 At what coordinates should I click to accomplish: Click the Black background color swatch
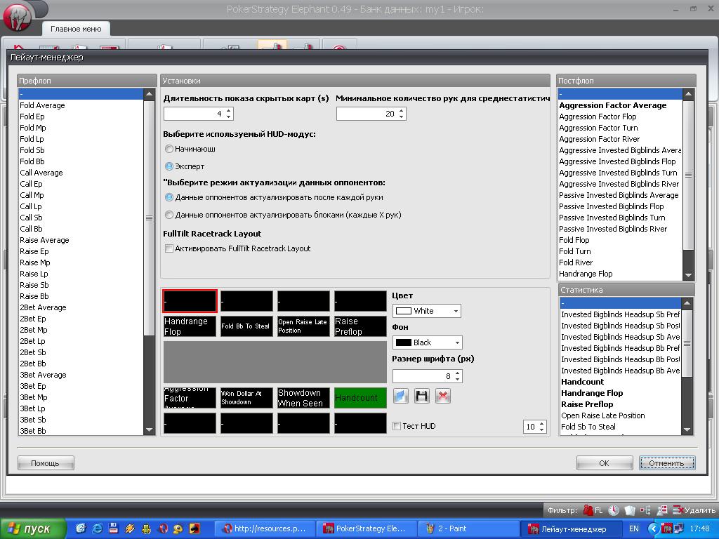pyautogui.click(x=404, y=342)
